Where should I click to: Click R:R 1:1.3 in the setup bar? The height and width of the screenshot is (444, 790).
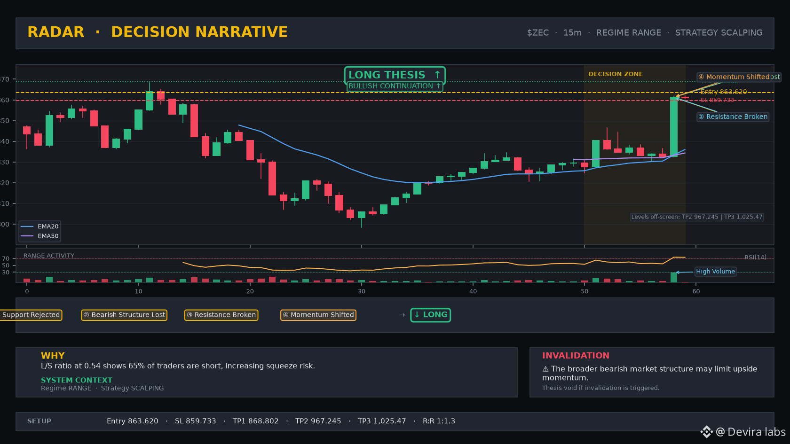tap(439, 421)
